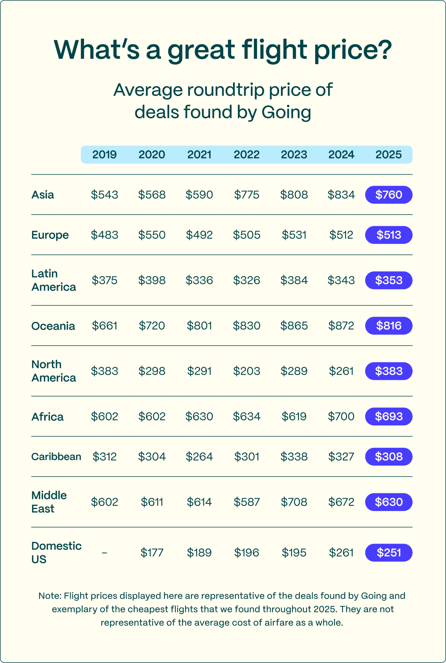Select the 2019 column header
The height and width of the screenshot is (663, 446).
pos(104,154)
